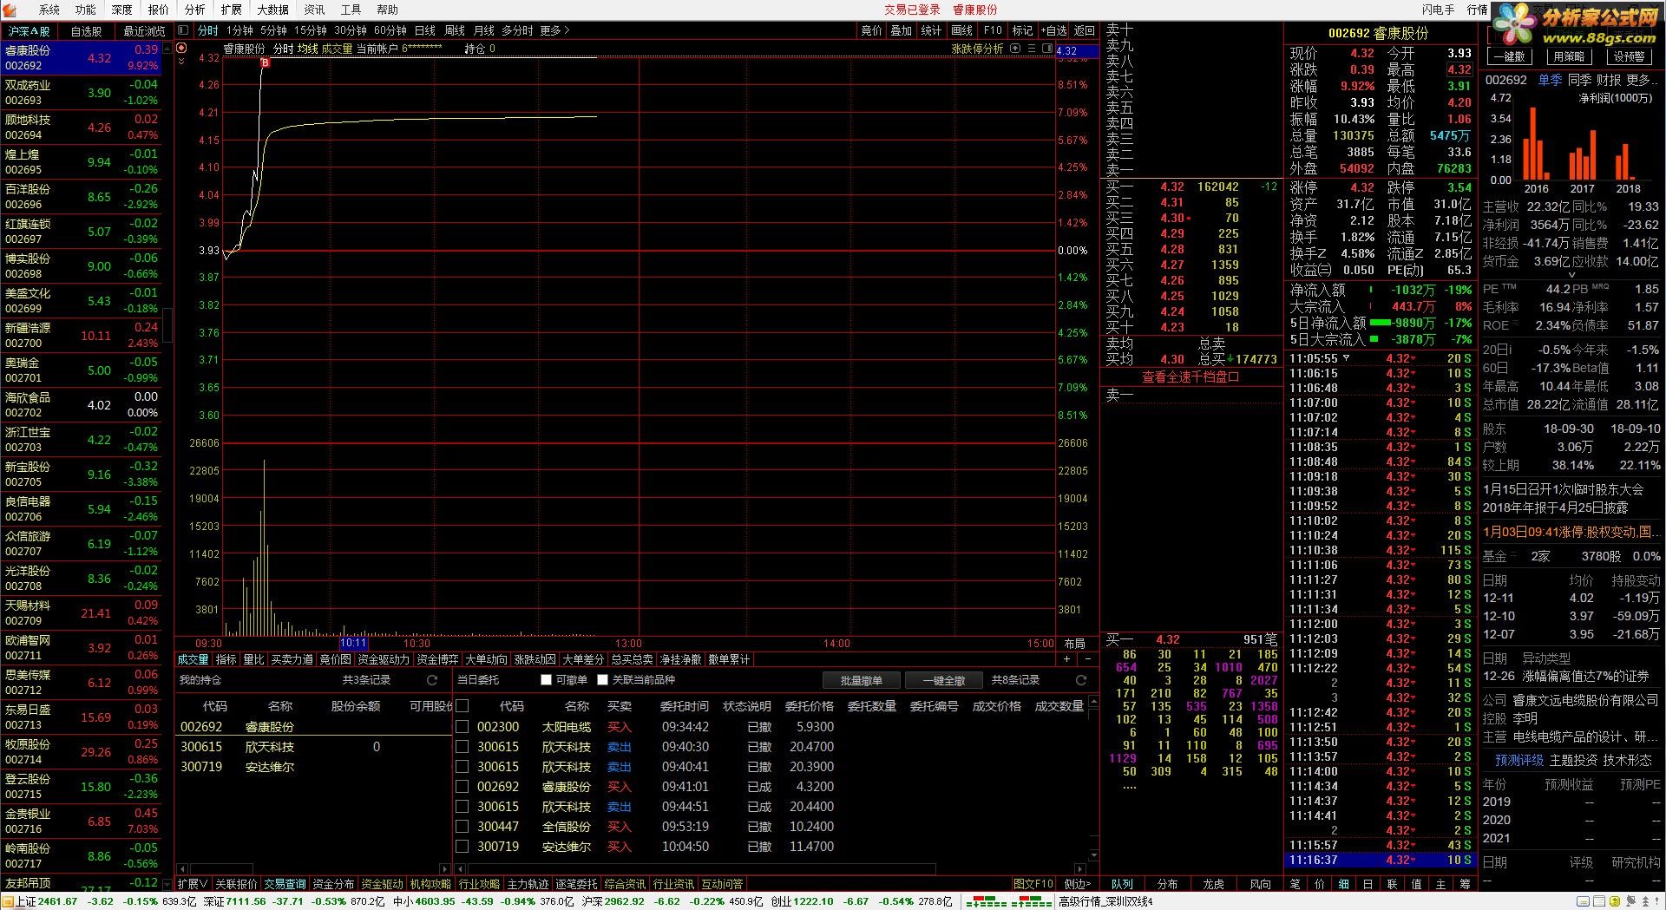
Task: Tick checkbox for 300615 order at 09:40:41
Action: click(x=462, y=767)
